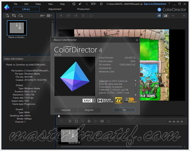This screenshot has height=151, width=190.
Task: Click the playhead marker on scrub bar
Action: click(59, 116)
